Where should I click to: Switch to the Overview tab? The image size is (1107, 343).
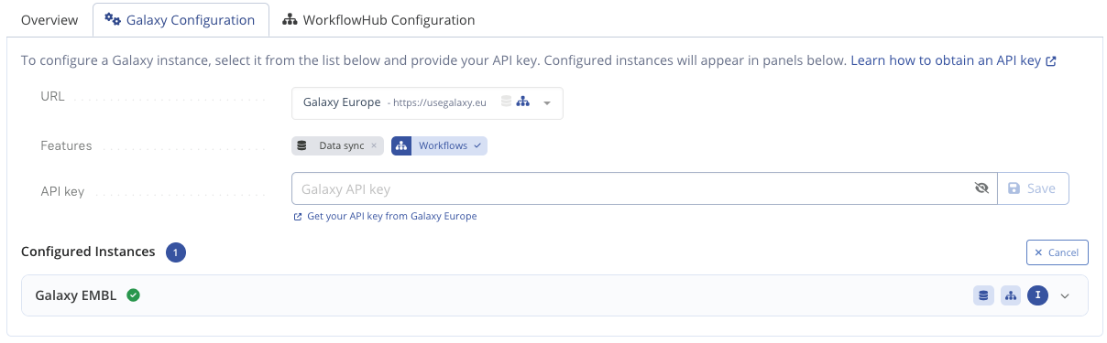[49, 19]
